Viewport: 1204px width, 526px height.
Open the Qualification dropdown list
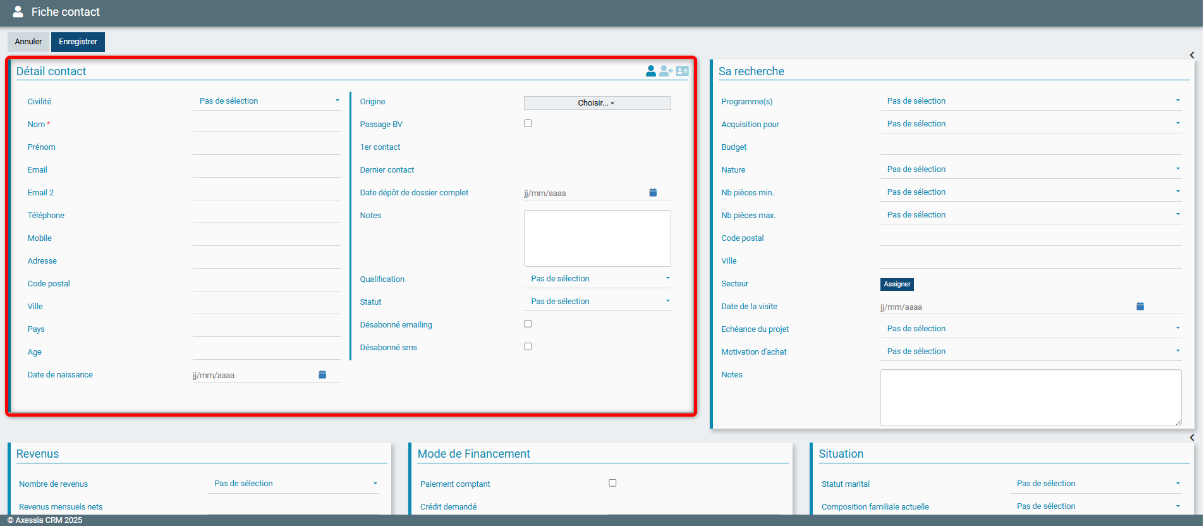[597, 279]
